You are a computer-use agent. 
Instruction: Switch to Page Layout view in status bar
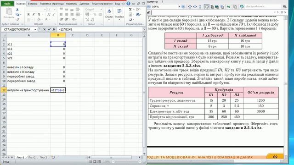tap(95, 162)
